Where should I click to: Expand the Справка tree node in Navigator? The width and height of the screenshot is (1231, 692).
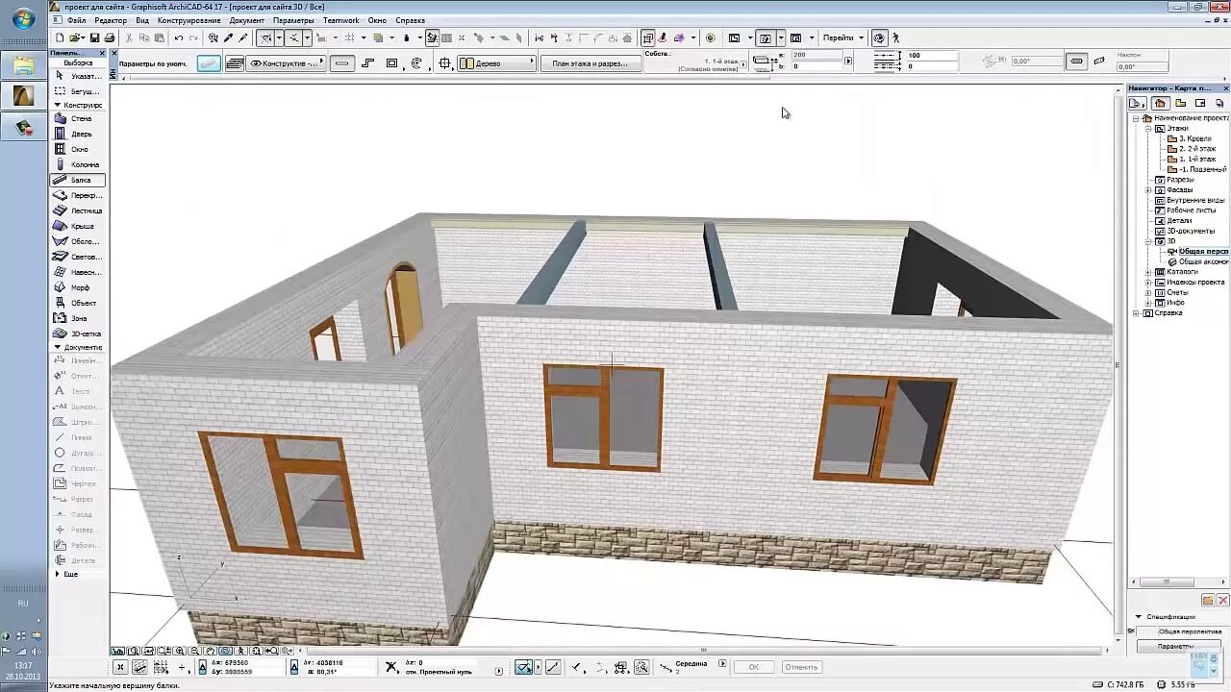click(x=1136, y=313)
